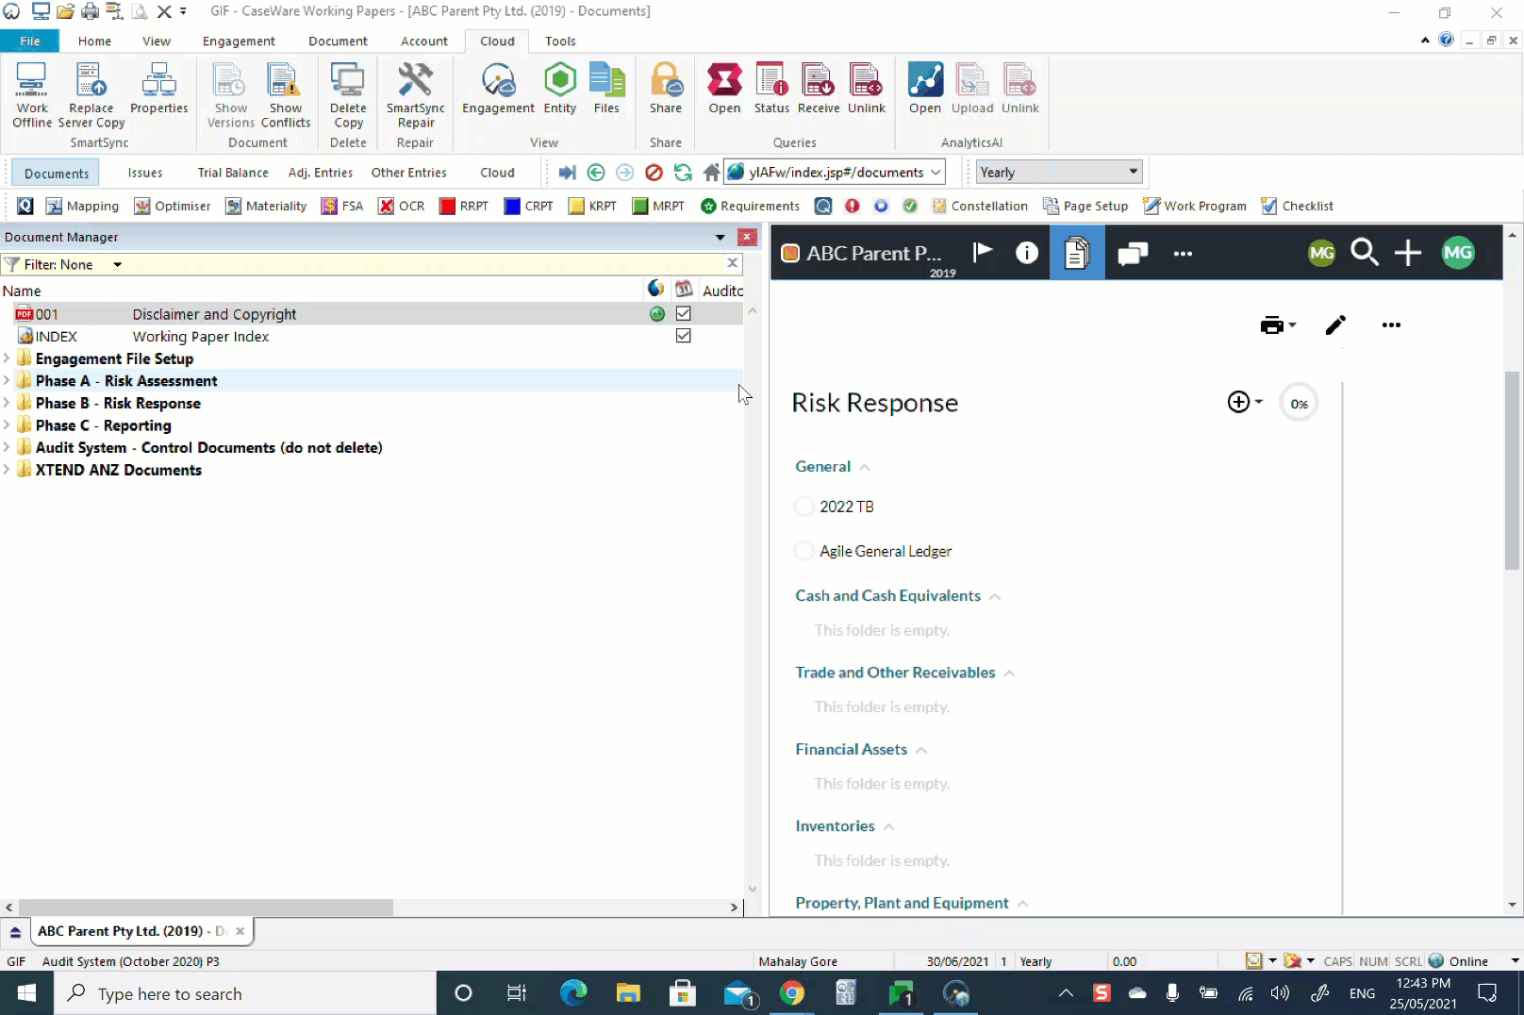Open the Financial Assets section link
1524x1015 pixels.
pos(851,749)
